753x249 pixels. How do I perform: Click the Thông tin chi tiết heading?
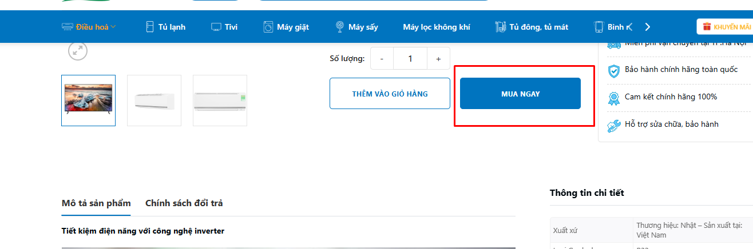pyautogui.click(x=587, y=193)
